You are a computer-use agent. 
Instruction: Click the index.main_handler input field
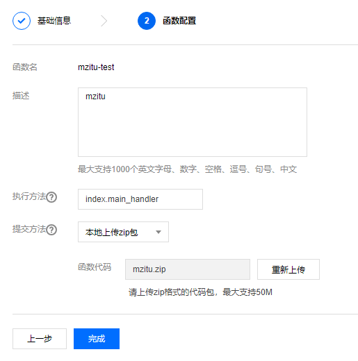point(140,199)
